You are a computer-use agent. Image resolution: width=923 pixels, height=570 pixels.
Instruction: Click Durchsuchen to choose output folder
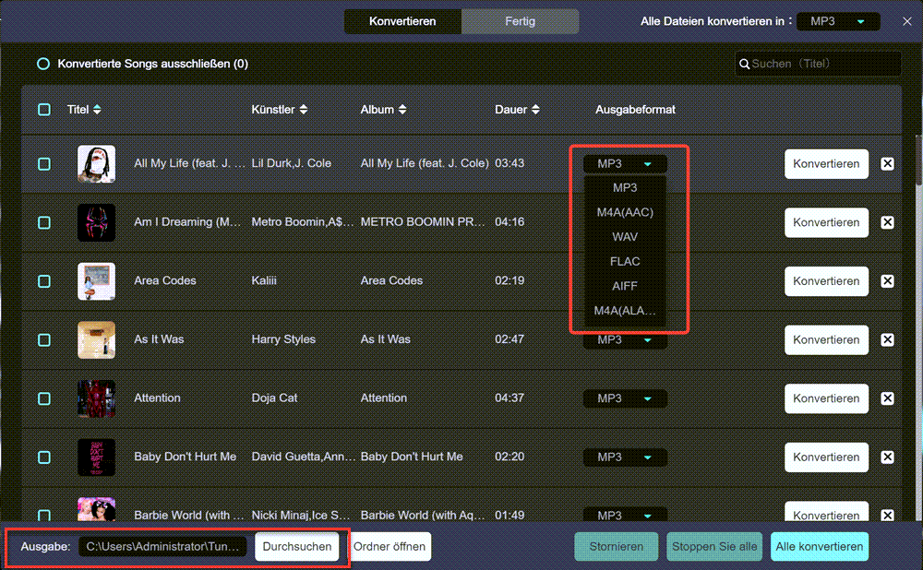point(297,547)
